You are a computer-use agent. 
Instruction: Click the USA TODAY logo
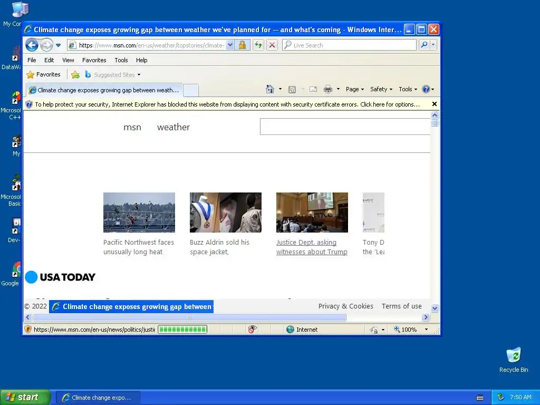60,277
